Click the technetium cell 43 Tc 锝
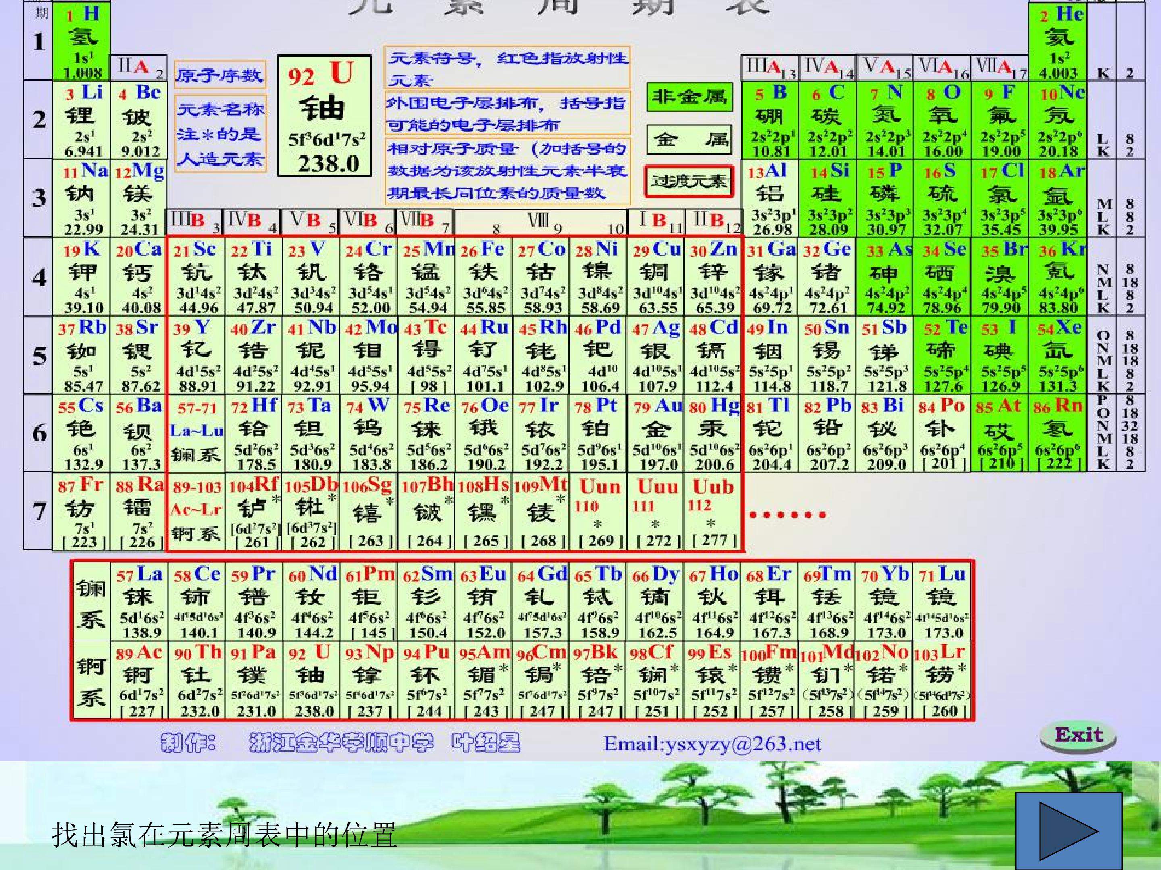The width and height of the screenshot is (1161, 870). (x=426, y=354)
